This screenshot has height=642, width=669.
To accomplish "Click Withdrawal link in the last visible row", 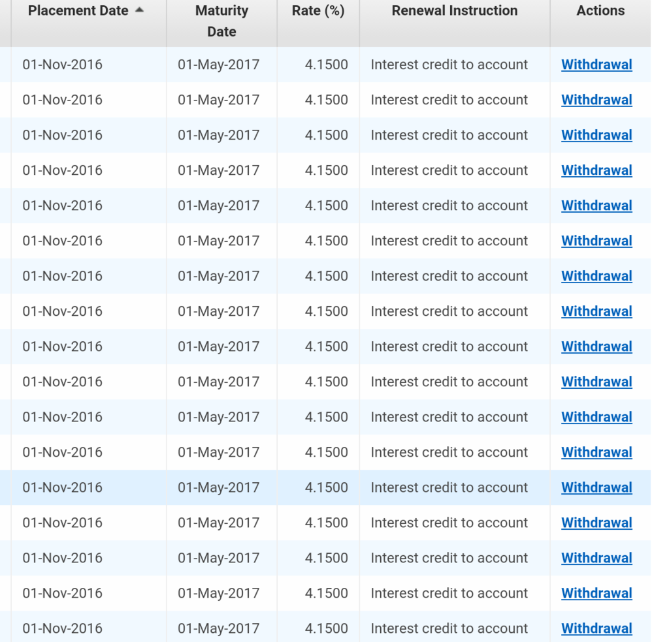I will click(x=596, y=628).
